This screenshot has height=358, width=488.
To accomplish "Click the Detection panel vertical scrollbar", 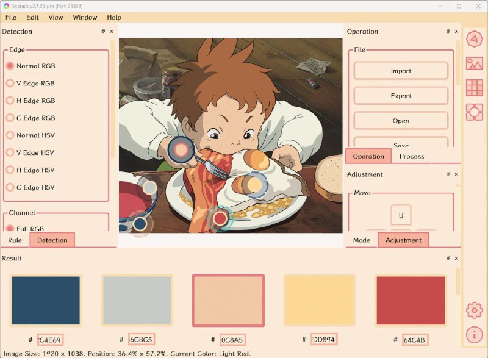I will (x=113, y=99).
